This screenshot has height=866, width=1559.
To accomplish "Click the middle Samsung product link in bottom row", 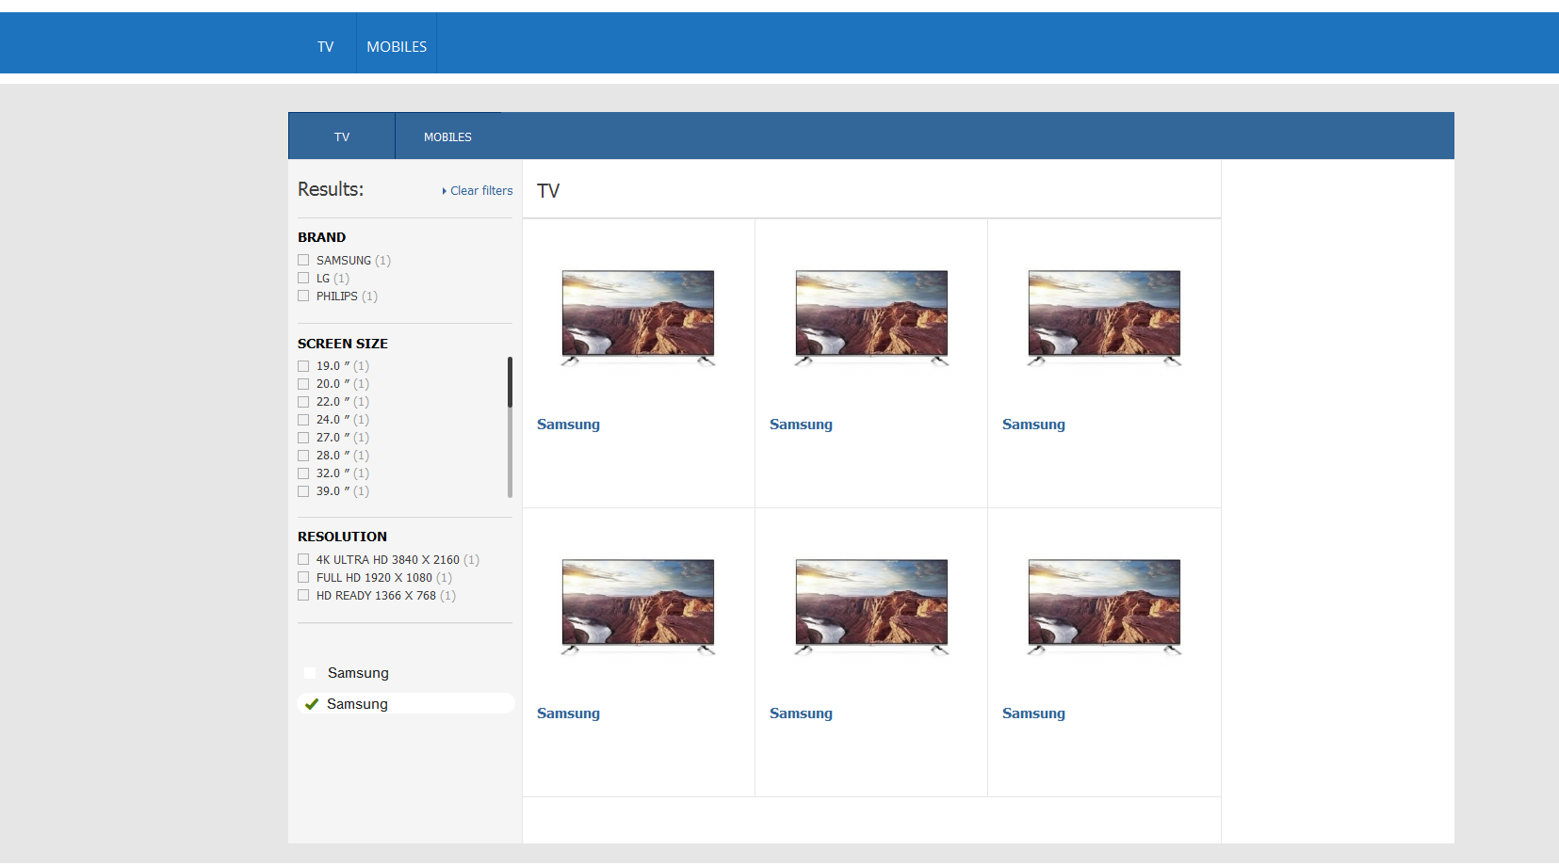I will click(801, 714).
